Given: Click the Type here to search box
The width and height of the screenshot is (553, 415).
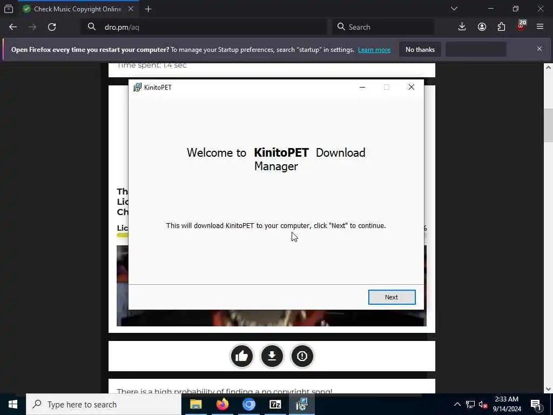Looking at the screenshot, I should (104, 404).
